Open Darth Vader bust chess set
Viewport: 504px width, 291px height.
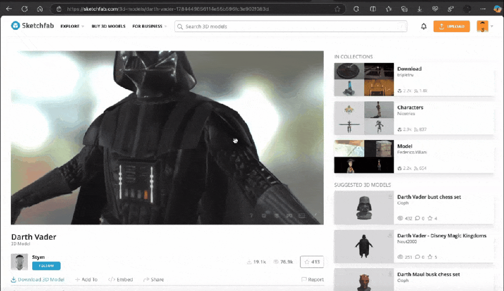pyautogui.click(x=429, y=197)
